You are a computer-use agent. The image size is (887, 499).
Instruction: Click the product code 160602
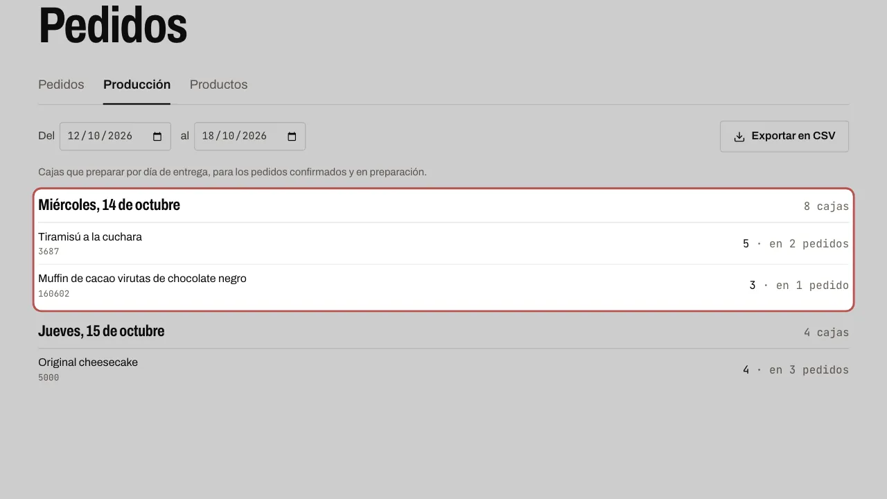54,294
